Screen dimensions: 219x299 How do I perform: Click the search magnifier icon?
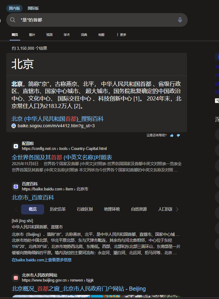click(x=13, y=20)
